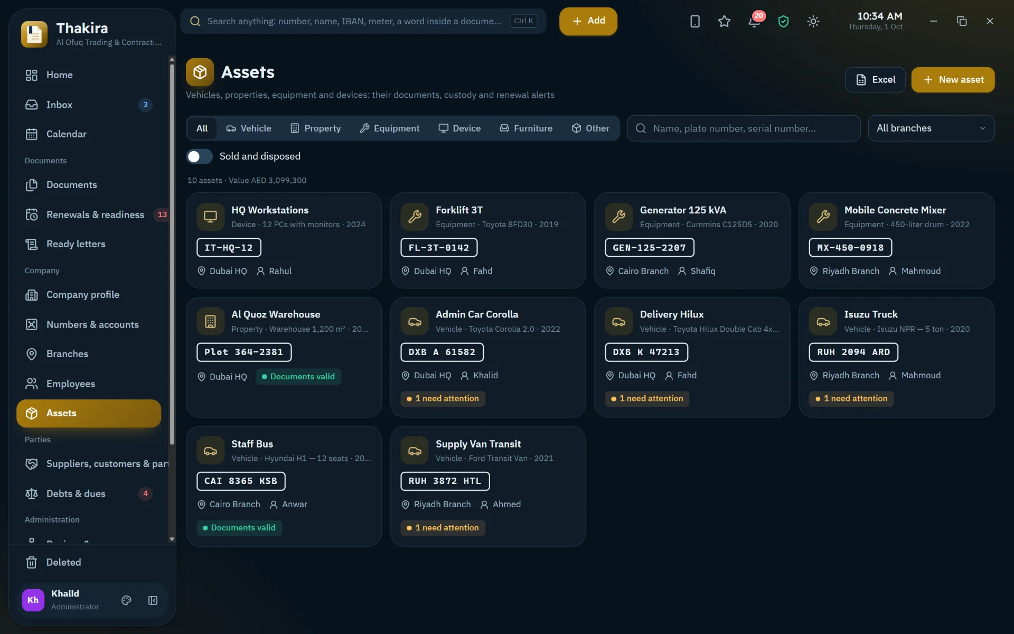Filter assets by Property
Image resolution: width=1014 pixels, height=634 pixels.
coord(316,128)
